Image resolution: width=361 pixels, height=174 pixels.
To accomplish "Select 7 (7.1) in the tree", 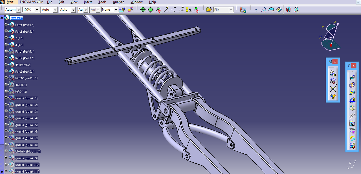I will pyautogui.click(x=19, y=38).
